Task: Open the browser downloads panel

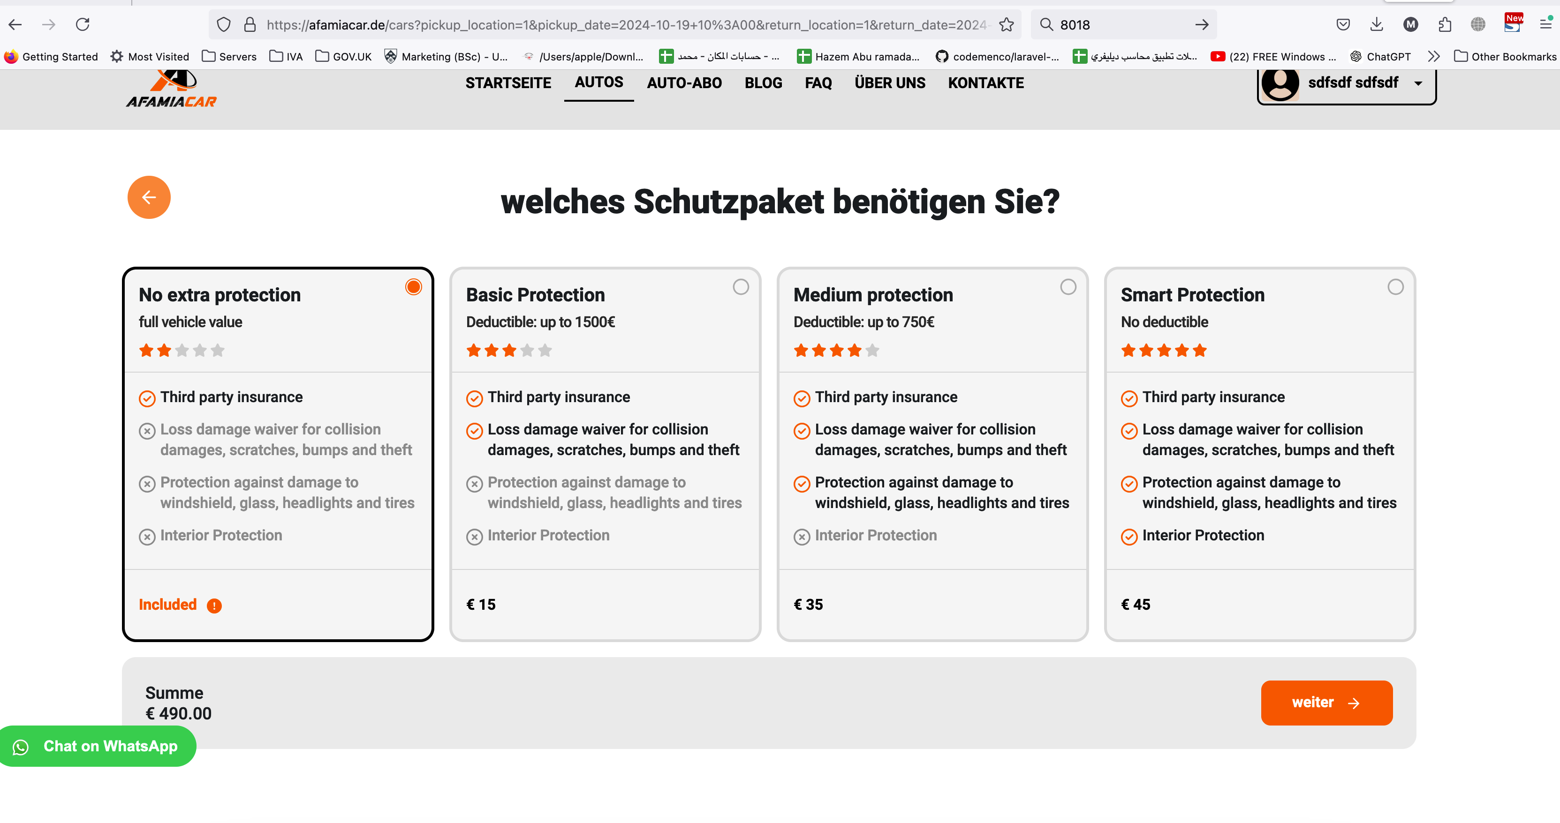Action: click(x=1377, y=25)
